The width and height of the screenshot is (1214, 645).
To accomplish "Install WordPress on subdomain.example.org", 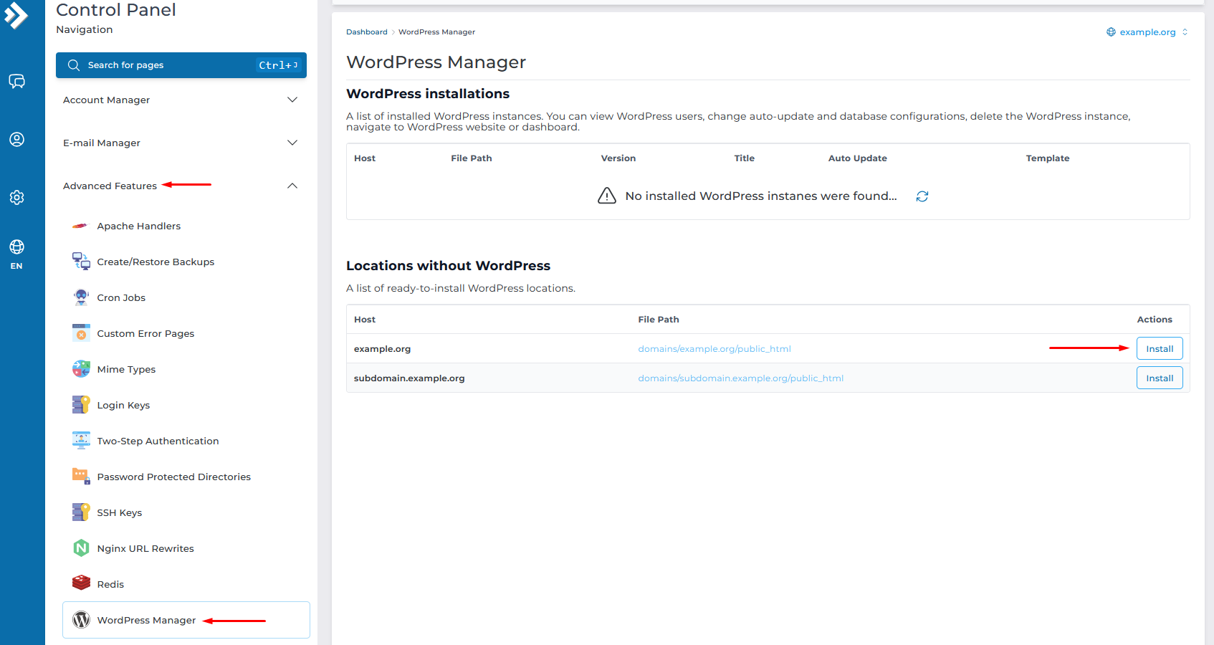I will tap(1159, 378).
